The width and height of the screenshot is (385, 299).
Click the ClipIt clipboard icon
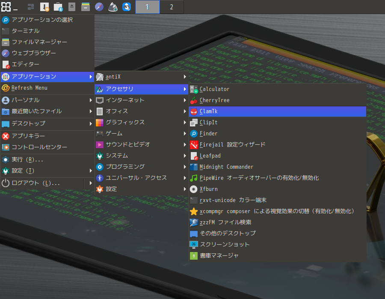click(x=194, y=123)
